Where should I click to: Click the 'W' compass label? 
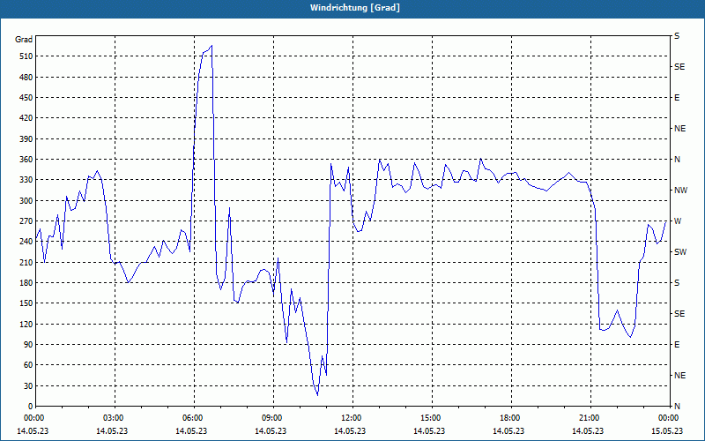tap(678, 221)
